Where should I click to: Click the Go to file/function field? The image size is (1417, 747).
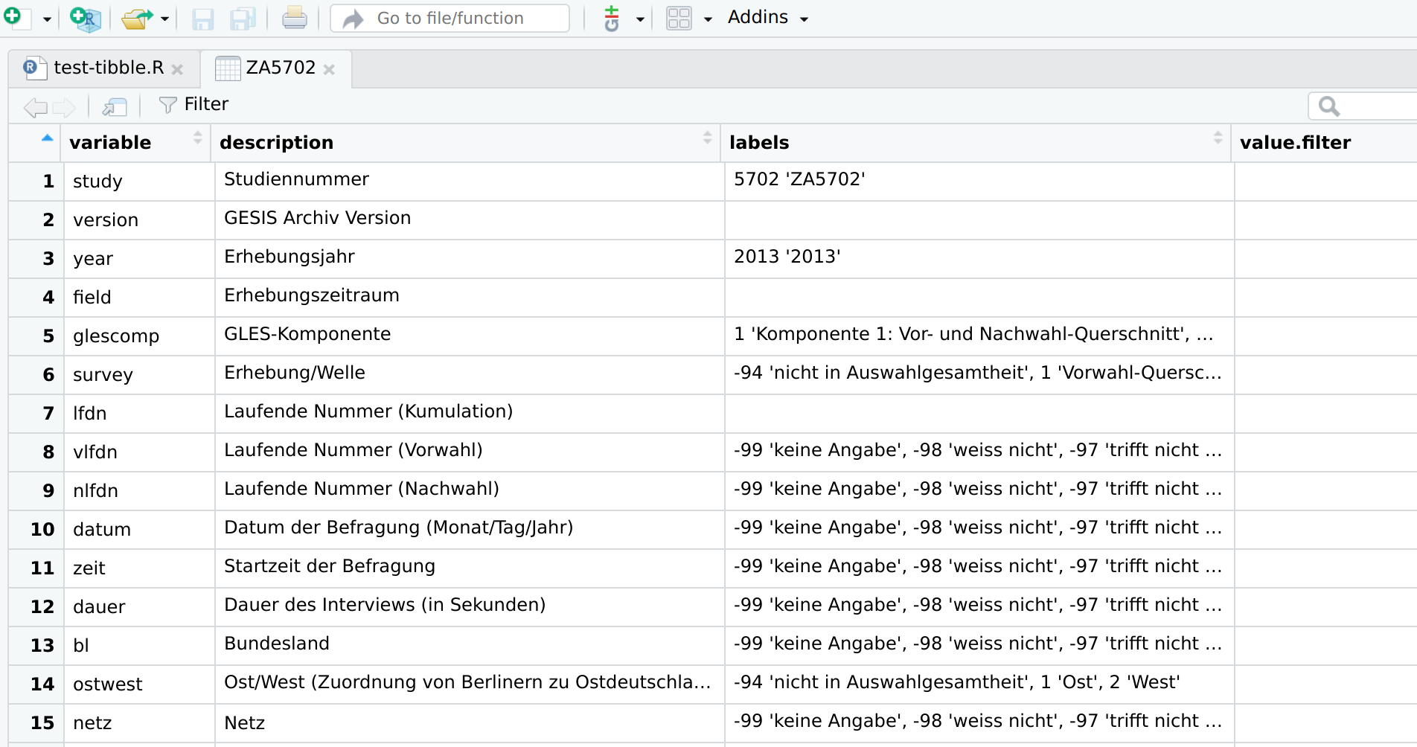point(449,18)
